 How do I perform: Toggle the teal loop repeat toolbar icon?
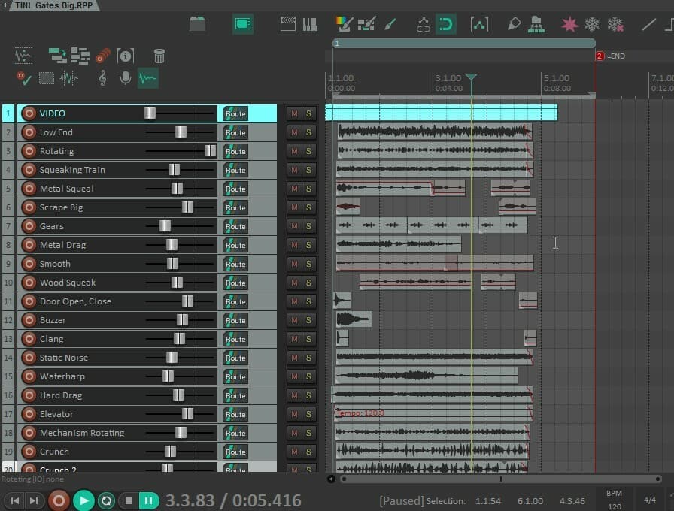coord(446,23)
